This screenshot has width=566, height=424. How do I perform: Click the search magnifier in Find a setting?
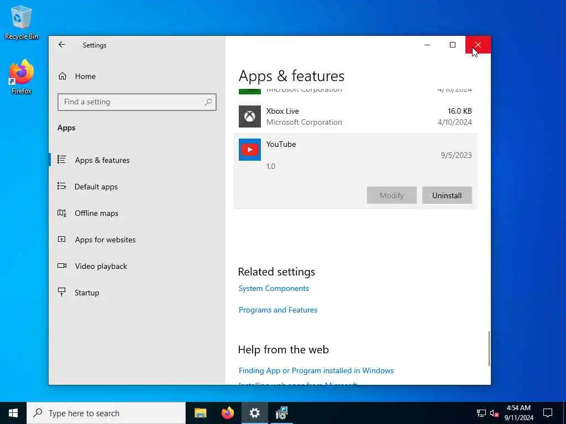(208, 102)
